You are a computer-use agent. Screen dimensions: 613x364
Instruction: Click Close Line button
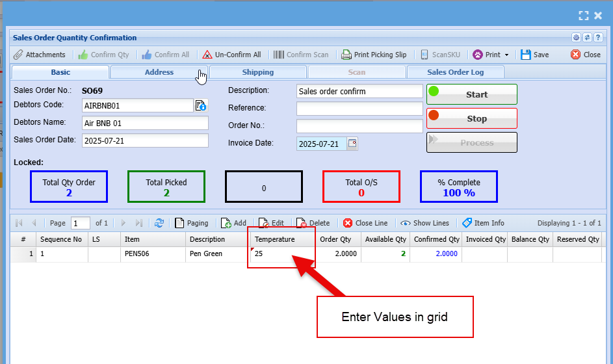(x=365, y=223)
